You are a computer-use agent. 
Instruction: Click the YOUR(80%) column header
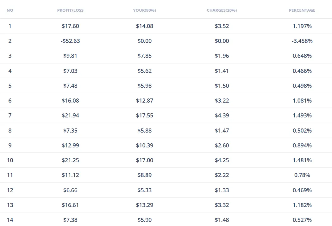coord(144,10)
